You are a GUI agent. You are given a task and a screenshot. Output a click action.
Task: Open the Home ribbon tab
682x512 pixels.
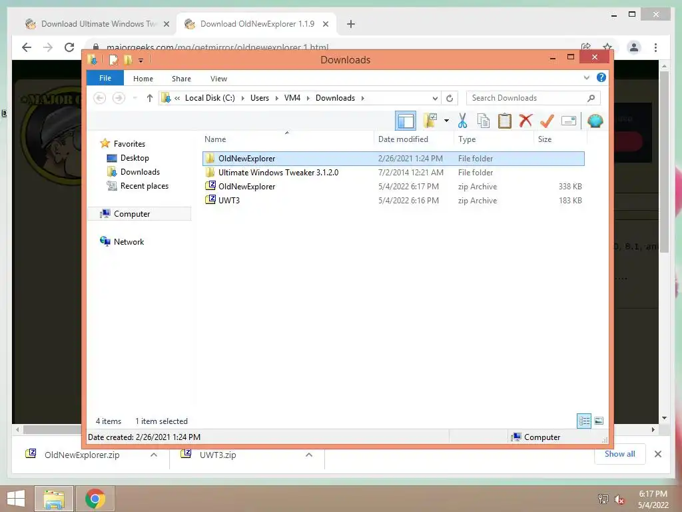point(143,79)
